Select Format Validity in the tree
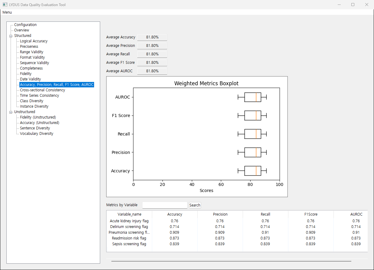374x270 pixels. click(32, 57)
